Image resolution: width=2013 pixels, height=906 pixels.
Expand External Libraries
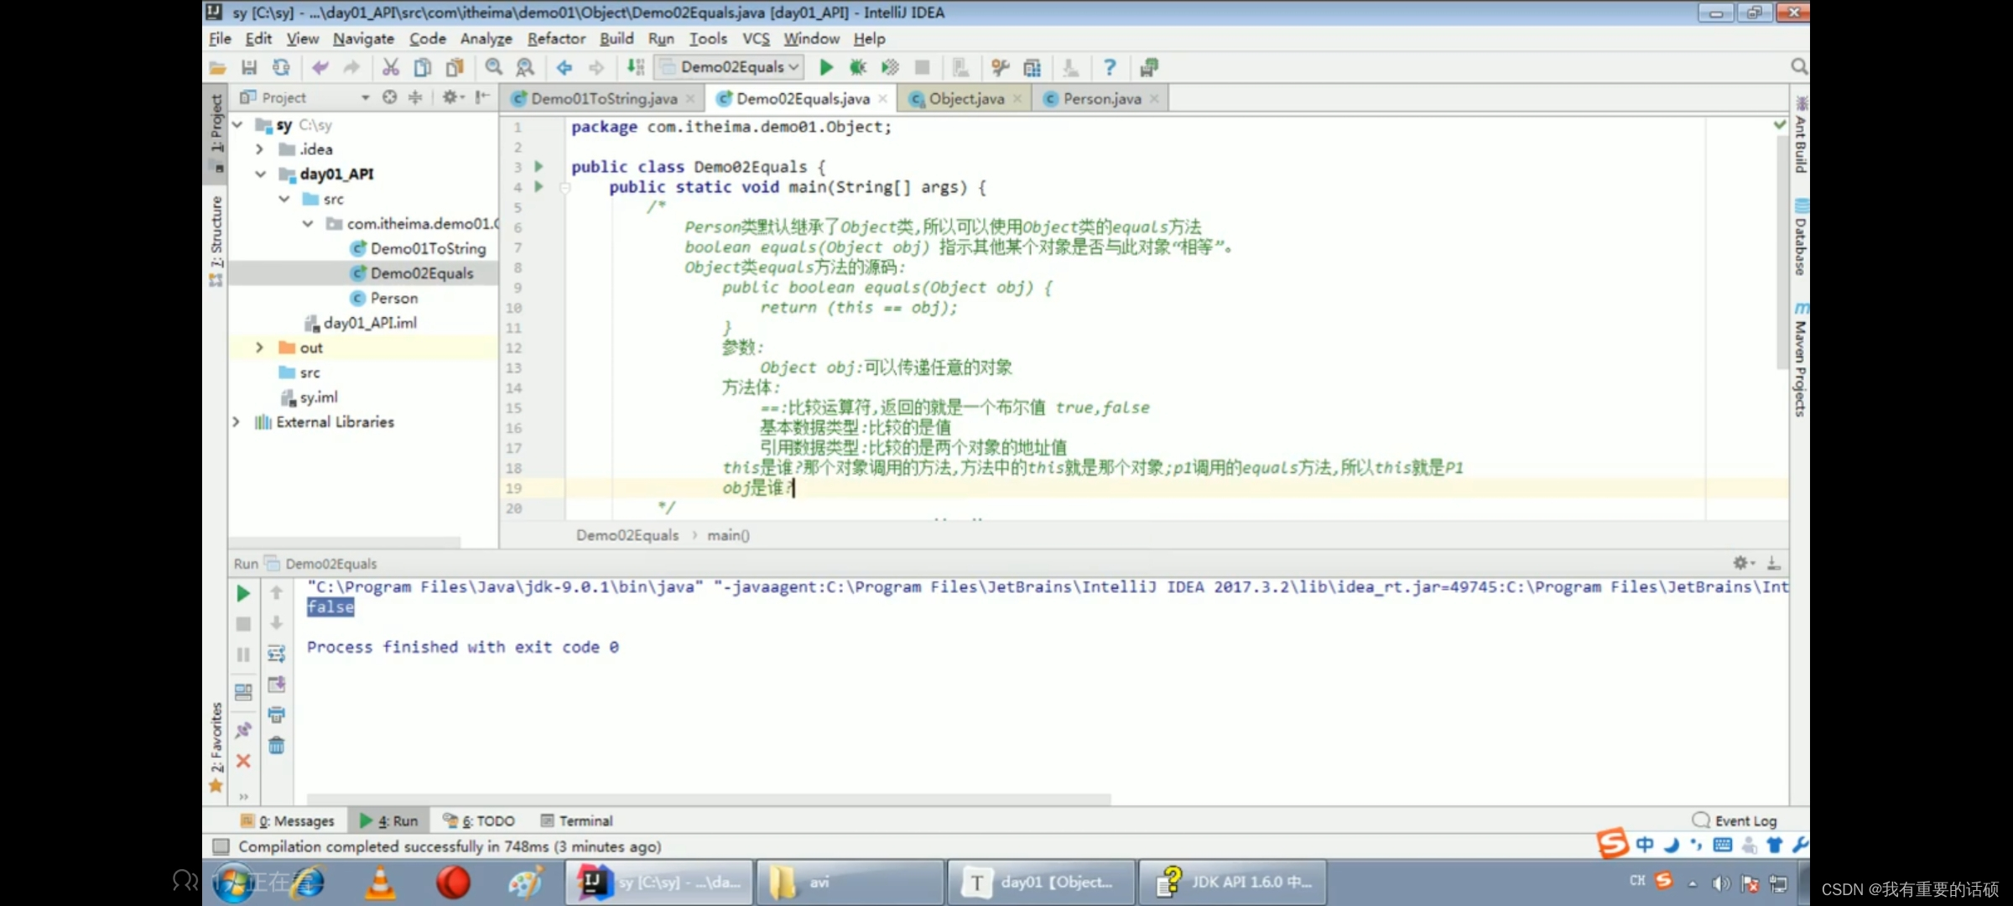[x=236, y=422]
